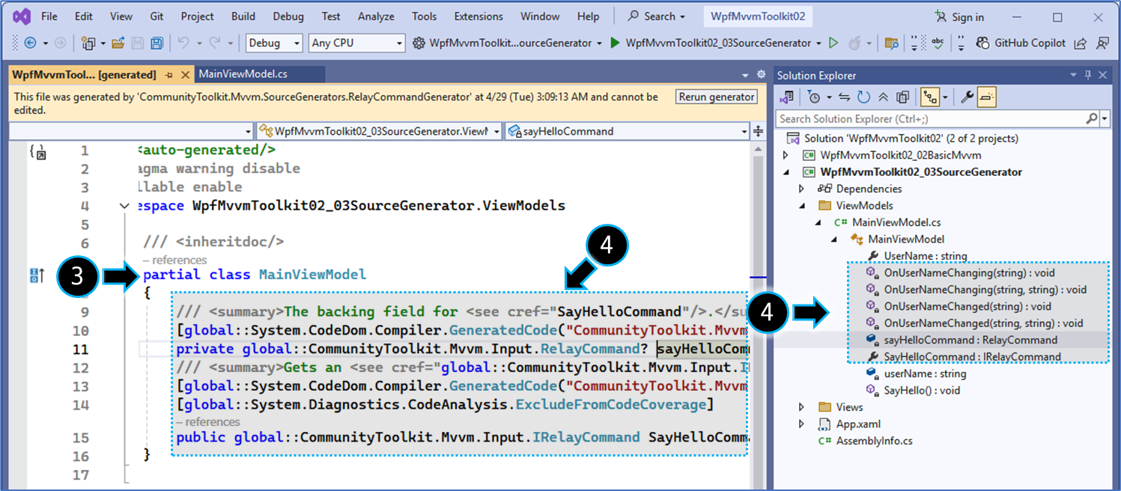Screen dimensions: 1121x491
Task: Expand the WpfMvvmToolkit02_02BasicMvvm project node
Action: pos(786,155)
